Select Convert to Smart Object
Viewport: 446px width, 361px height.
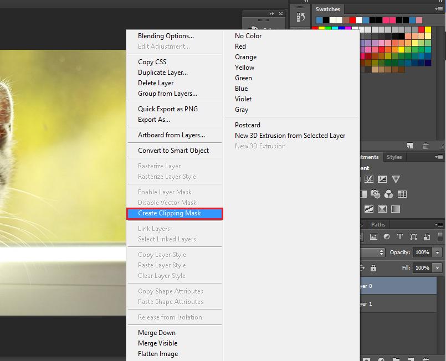pyautogui.click(x=173, y=151)
